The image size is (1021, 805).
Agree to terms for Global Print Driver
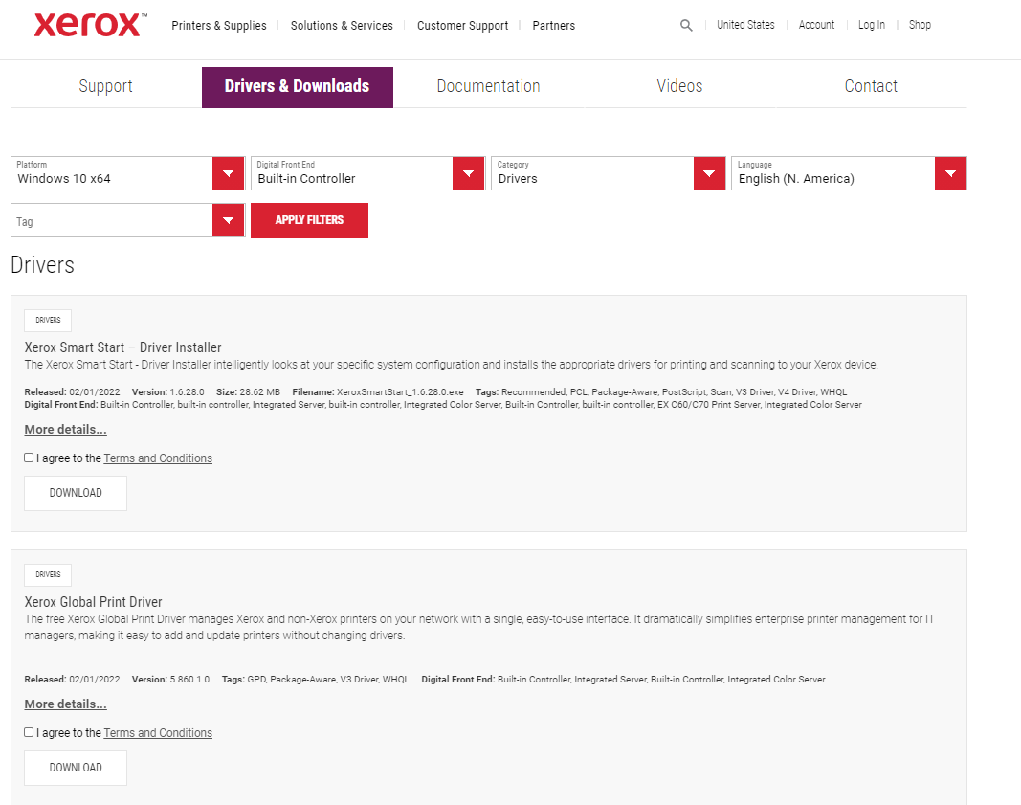point(29,732)
